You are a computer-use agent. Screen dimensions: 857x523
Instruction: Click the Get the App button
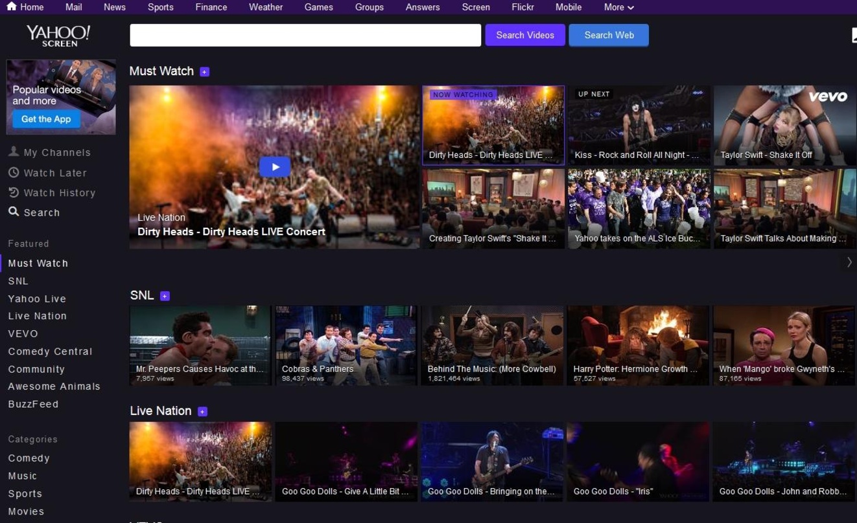pos(45,119)
